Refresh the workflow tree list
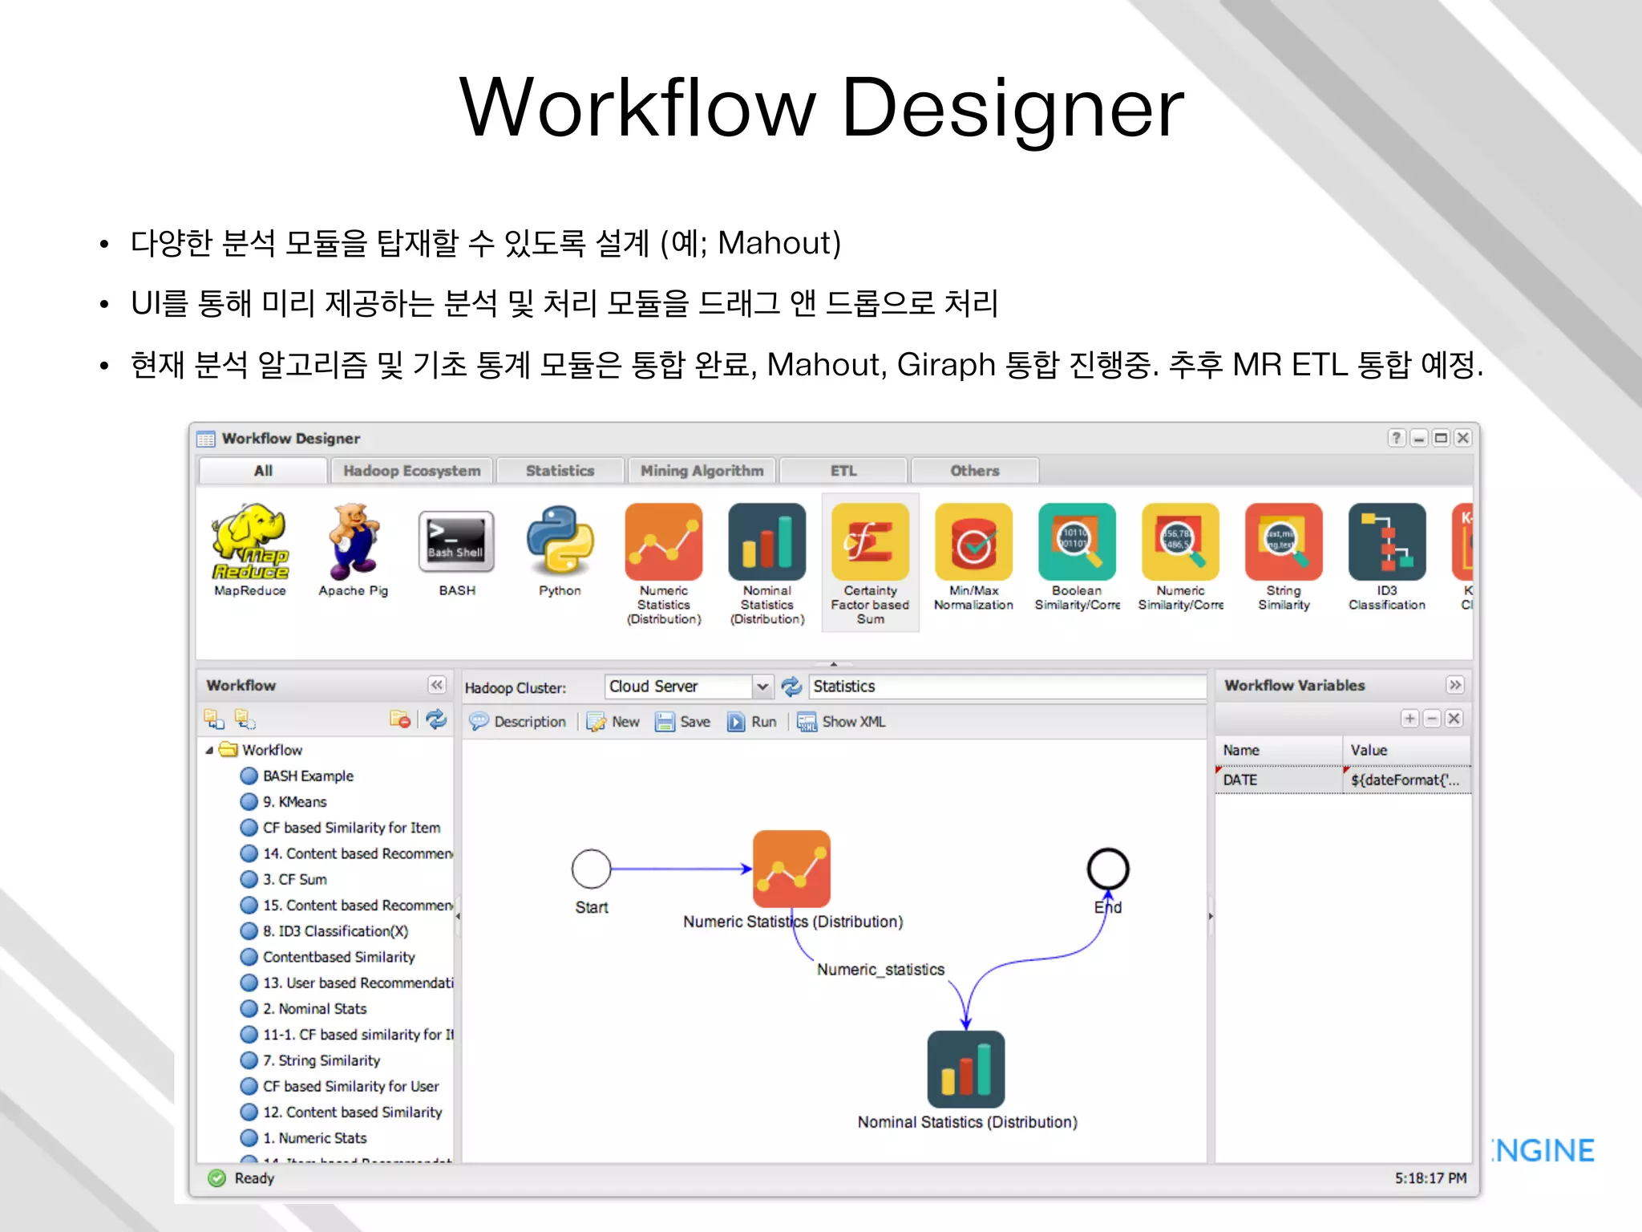 tap(436, 719)
